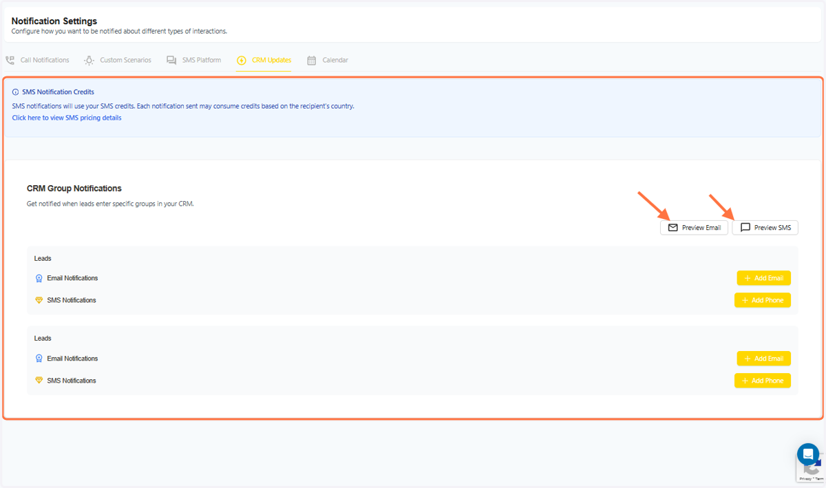Viewport: 826px width, 488px height.
Task: Click the calendar icon beside Calendar tab
Action: 312,61
